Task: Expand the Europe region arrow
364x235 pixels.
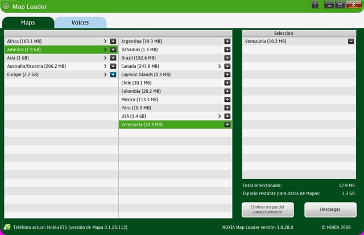Action: (105, 75)
